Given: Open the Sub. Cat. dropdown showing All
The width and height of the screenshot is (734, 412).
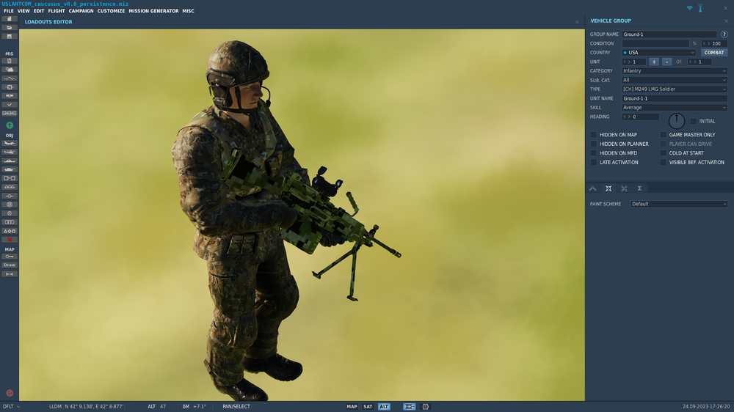Looking at the screenshot, I should point(675,80).
